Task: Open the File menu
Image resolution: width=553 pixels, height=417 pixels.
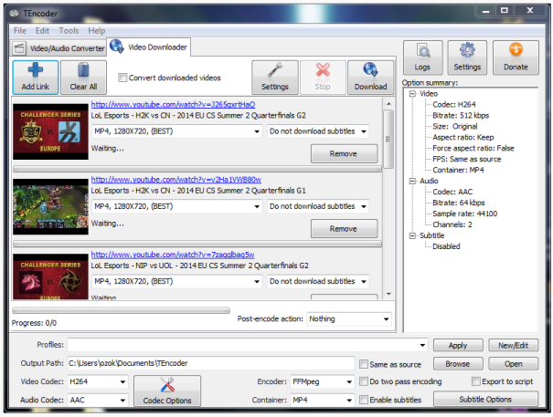Action: pos(20,31)
